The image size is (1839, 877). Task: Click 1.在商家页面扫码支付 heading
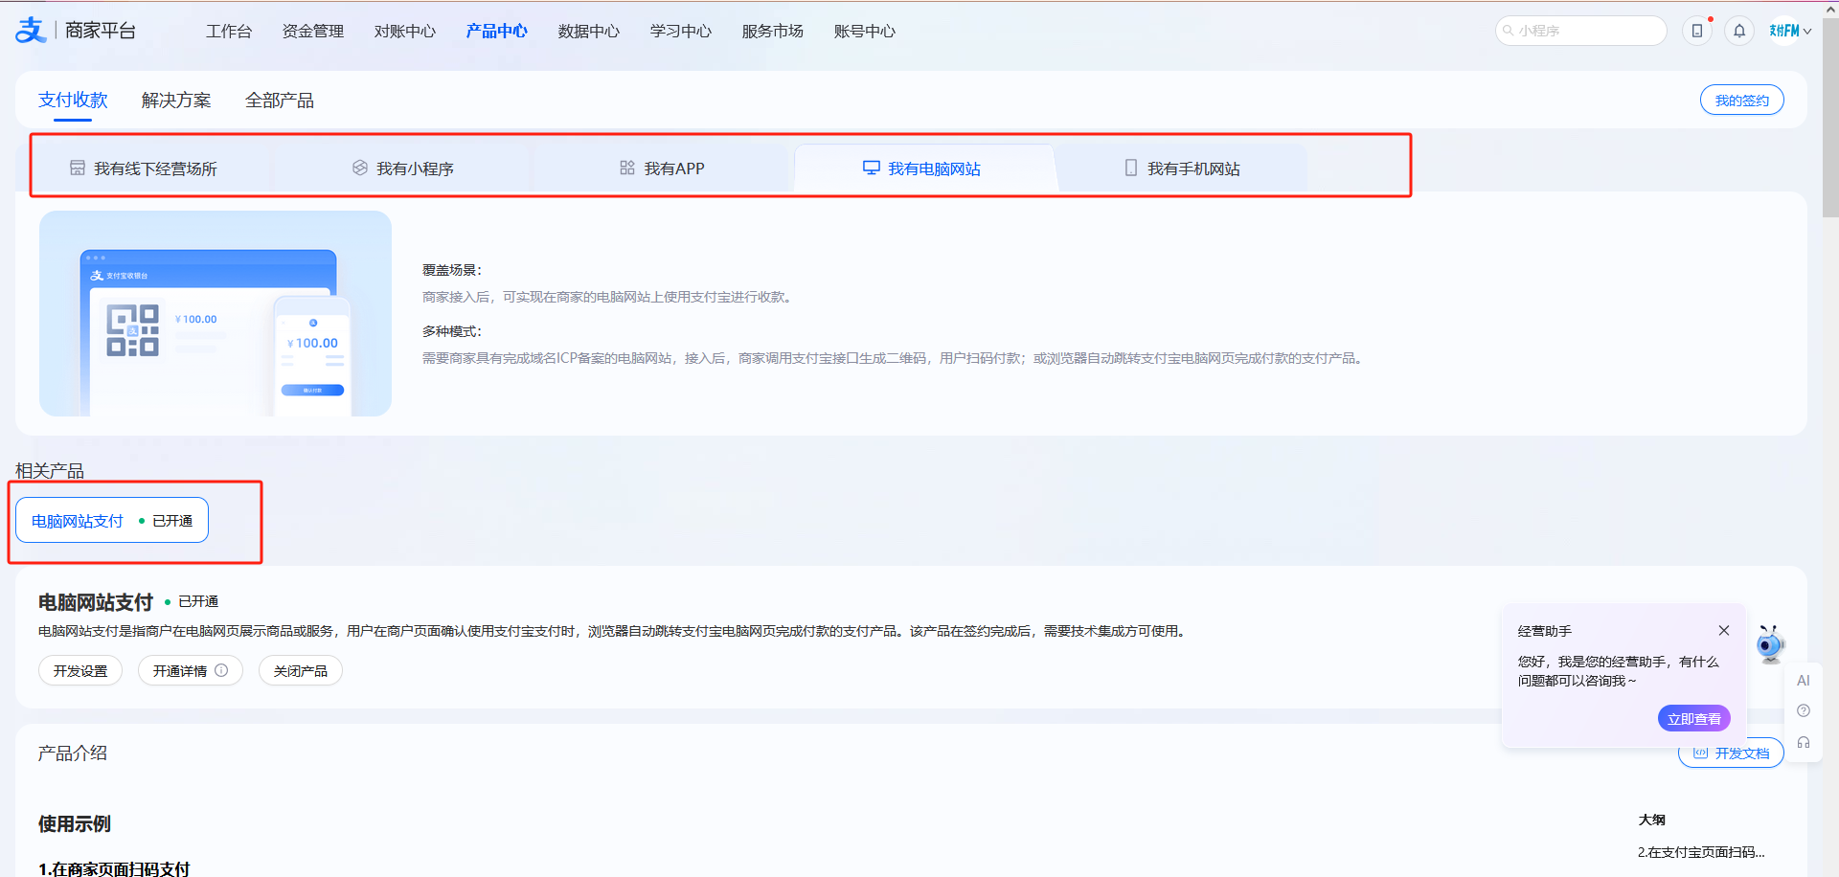coord(114,868)
